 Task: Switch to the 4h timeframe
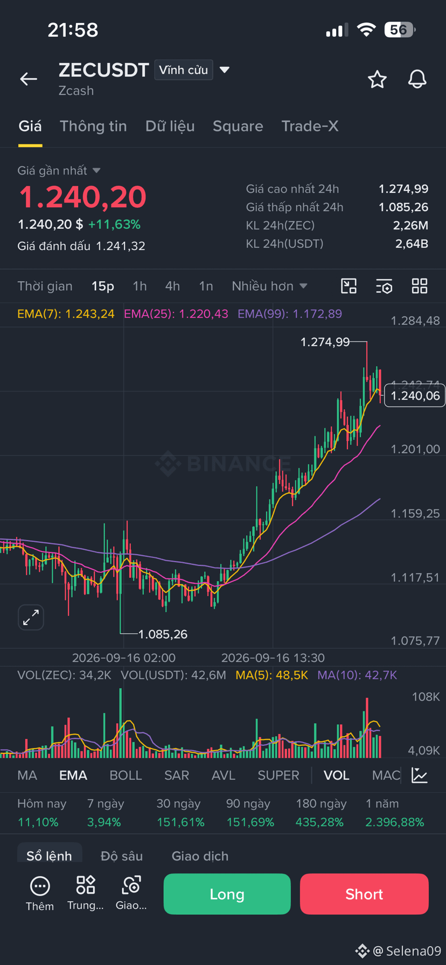[x=172, y=286]
